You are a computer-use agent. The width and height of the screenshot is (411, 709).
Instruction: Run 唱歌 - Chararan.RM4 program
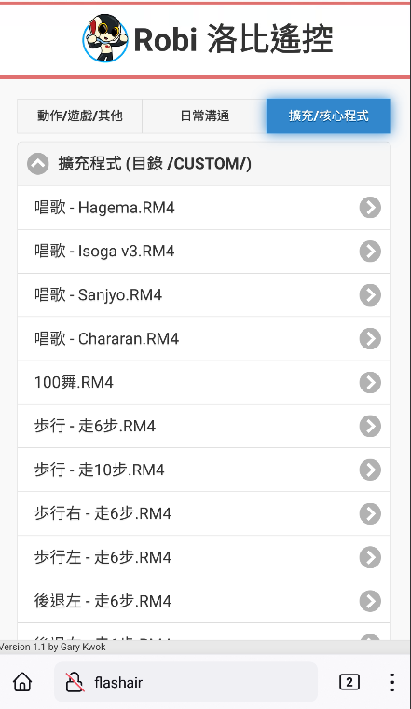pos(204,339)
